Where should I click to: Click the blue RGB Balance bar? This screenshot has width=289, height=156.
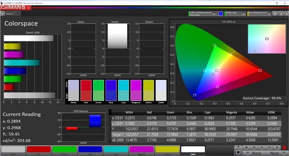[95, 121]
